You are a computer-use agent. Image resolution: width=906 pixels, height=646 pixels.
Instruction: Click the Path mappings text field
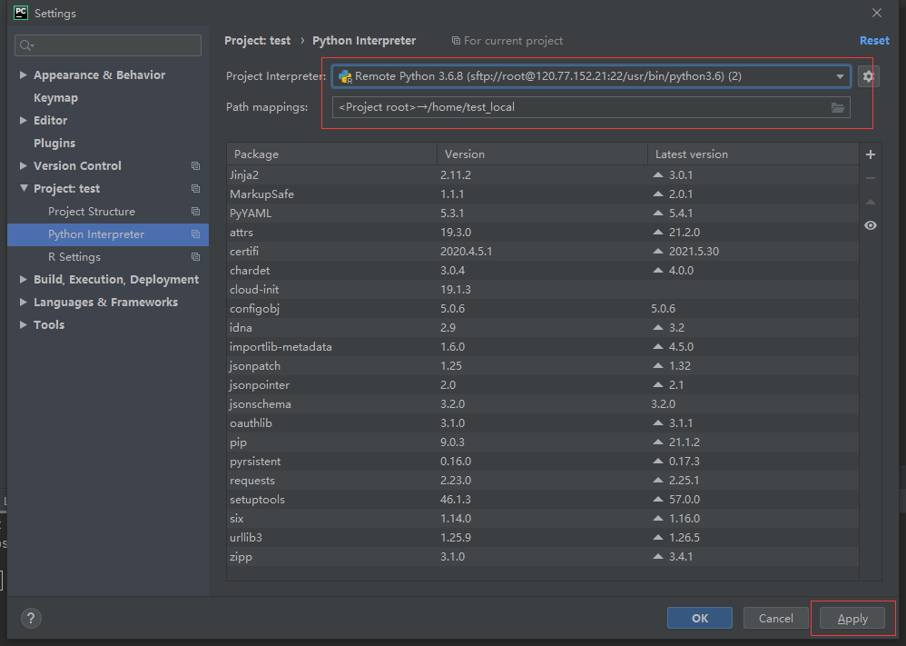pyautogui.click(x=590, y=107)
